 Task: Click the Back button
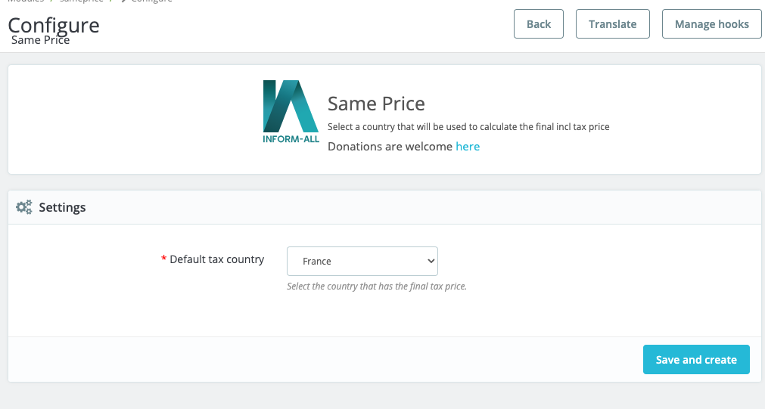pos(538,23)
